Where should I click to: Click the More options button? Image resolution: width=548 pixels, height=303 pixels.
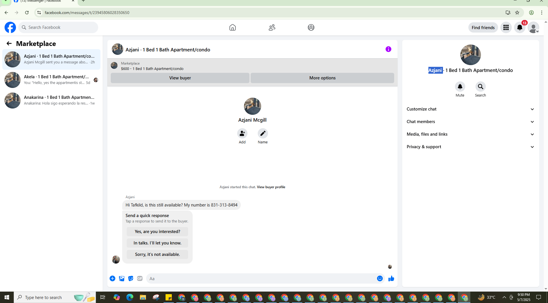[x=322, y=78]
